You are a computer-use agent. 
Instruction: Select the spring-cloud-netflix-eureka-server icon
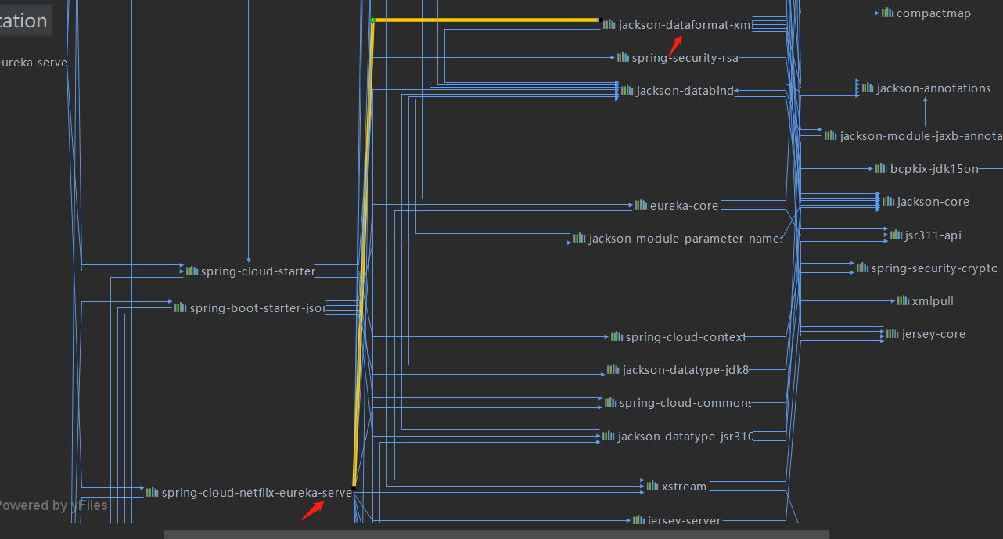tap(150, 492)
